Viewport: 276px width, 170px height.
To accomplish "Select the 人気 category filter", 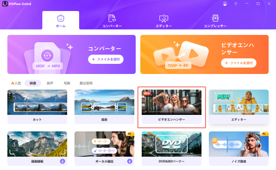I will 16,83.
